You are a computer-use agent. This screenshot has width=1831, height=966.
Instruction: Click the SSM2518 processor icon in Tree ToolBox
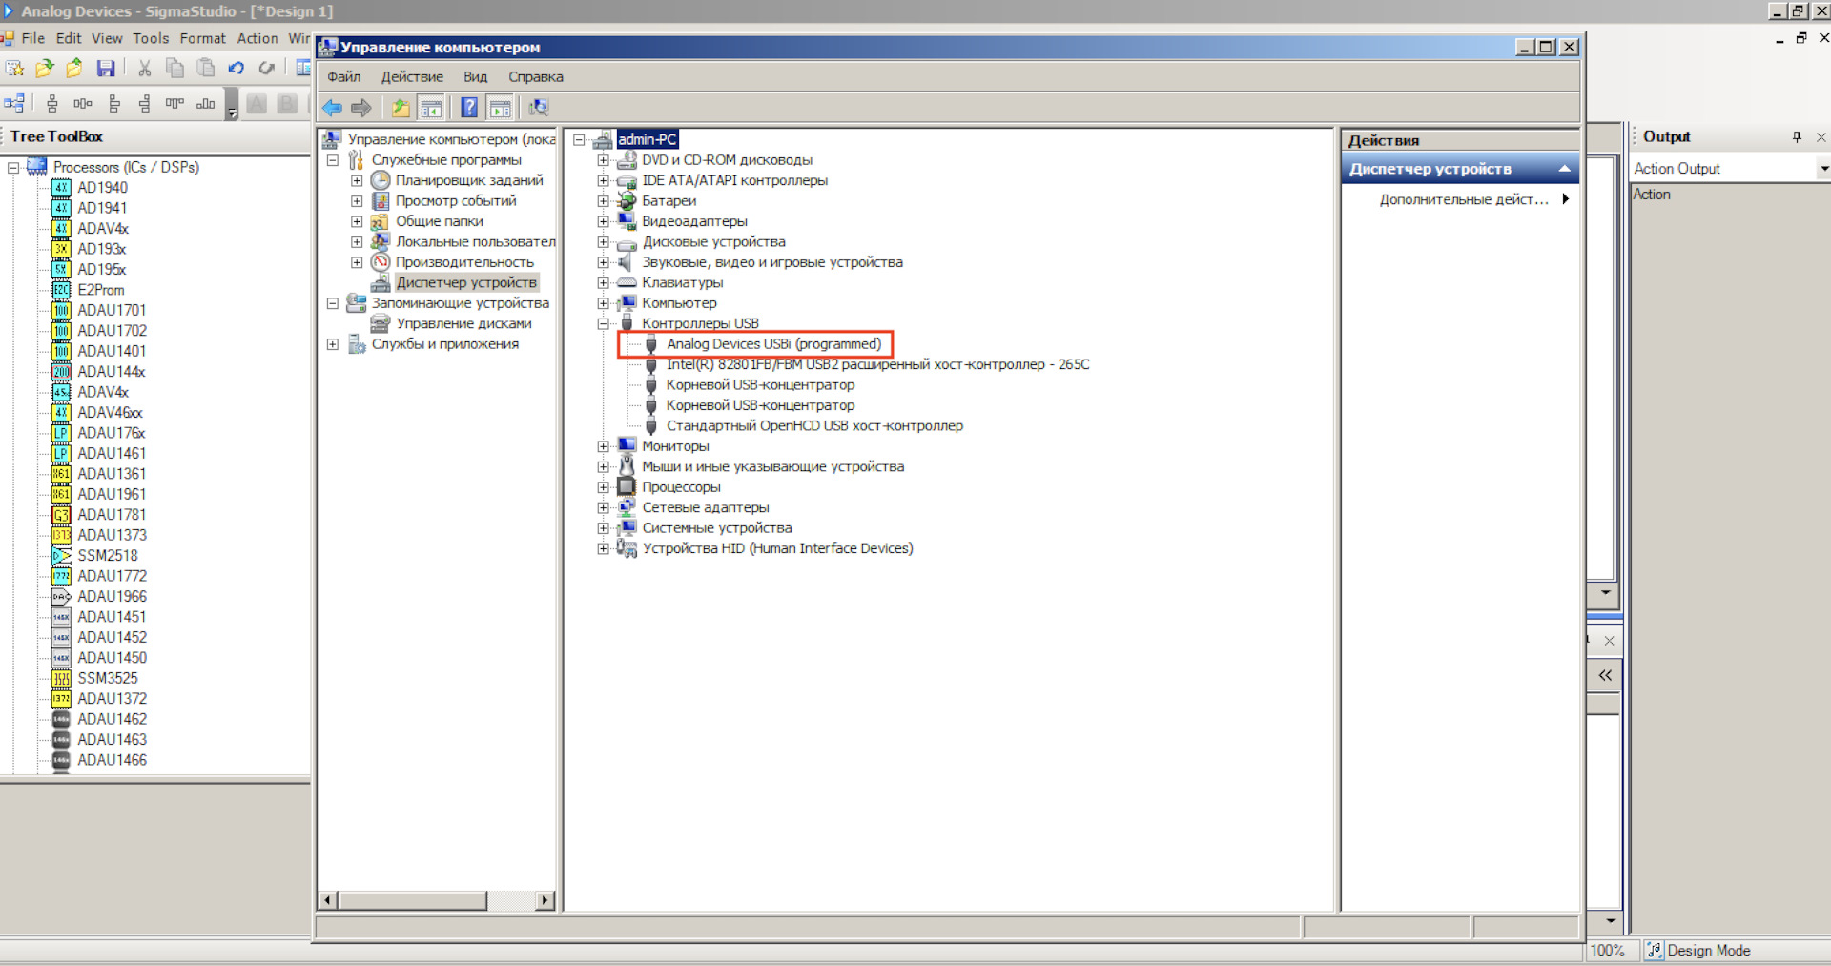[x=61, y=555]
